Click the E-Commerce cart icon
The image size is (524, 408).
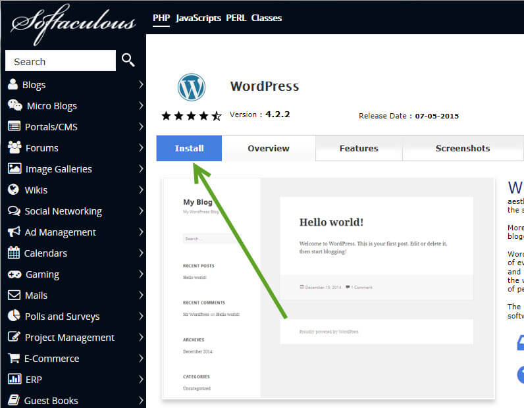click(x=14, y=358)
